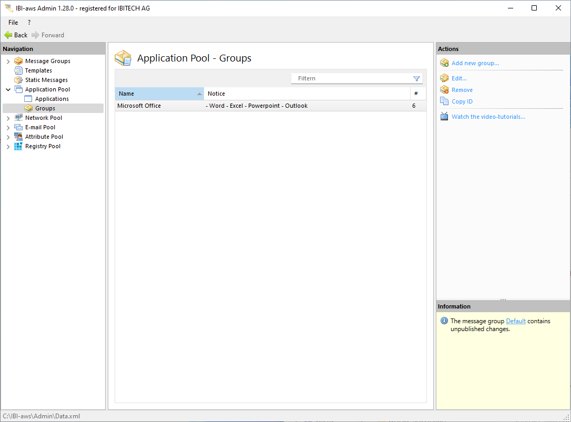Click Add new group action
The image size is (571, 422).
click(x=475, y=63)
